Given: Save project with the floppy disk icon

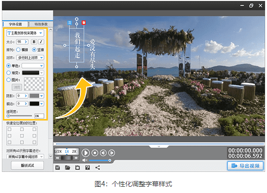Looking at the screenshot, I should pyautogui.click(x=78, y=168).
